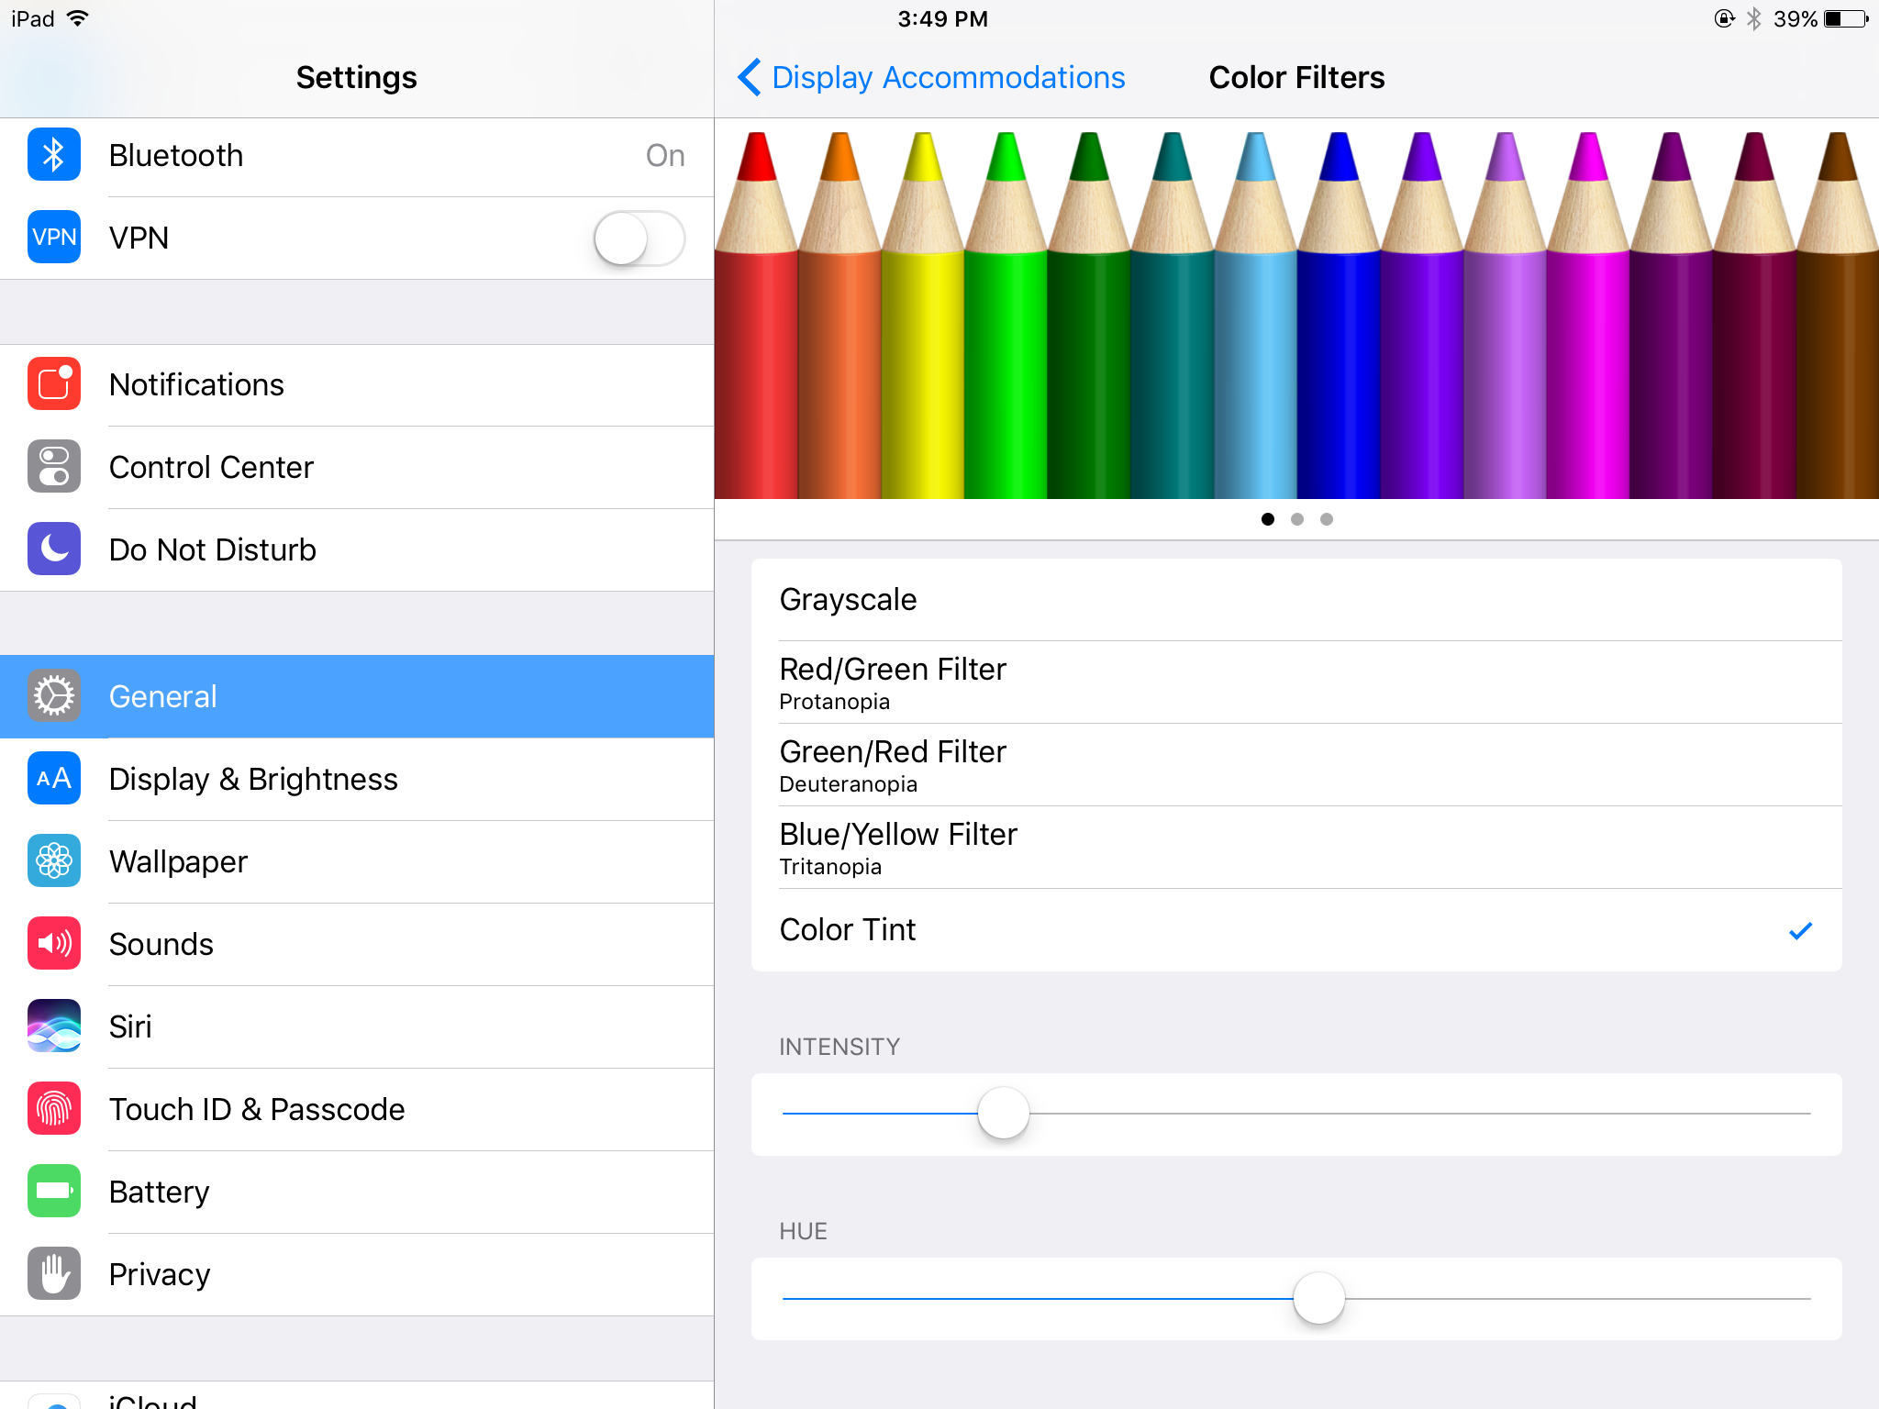The height and width of the screenshot is (1409, 1879).
Task: Select Blue/Yellow Filter Tritanopia
Action: click(1296, 848)
